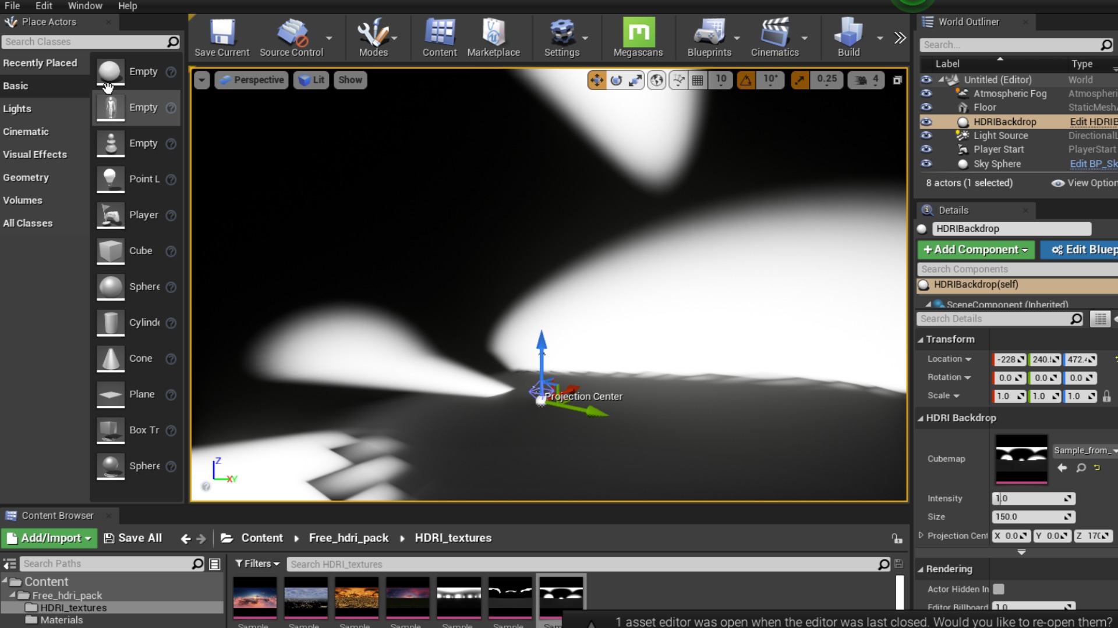
Task: Open the Edit menu
Action: [x=44, y=6]
